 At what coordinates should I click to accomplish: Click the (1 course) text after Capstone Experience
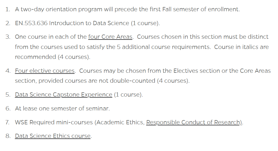(128, 94)
